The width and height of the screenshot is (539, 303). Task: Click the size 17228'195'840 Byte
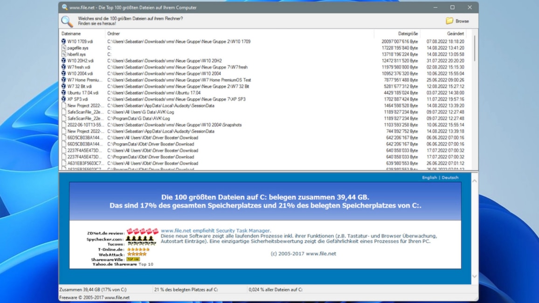[x=400, y=48]
